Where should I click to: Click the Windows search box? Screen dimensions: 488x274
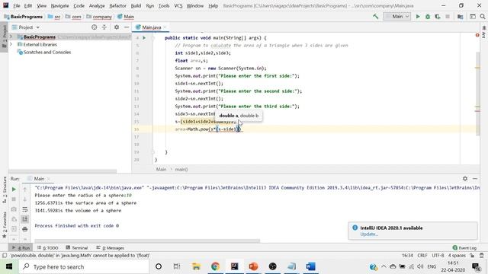point(84,266)
